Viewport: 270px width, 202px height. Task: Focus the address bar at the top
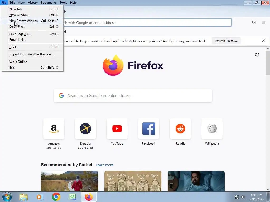147,22
